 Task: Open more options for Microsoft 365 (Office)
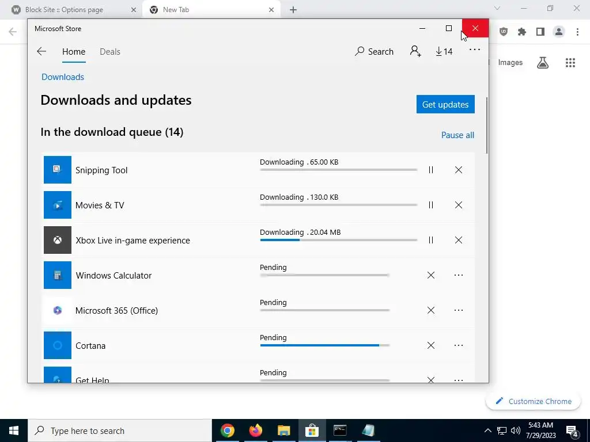click(x=458, y=310)
